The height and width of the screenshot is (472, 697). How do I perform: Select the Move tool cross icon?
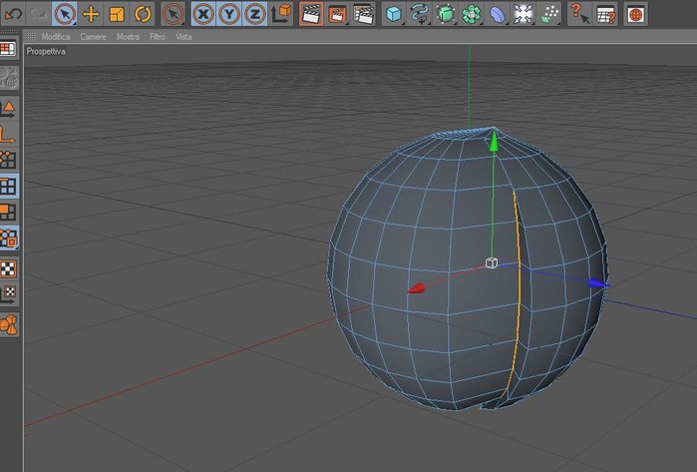(91, 14)
